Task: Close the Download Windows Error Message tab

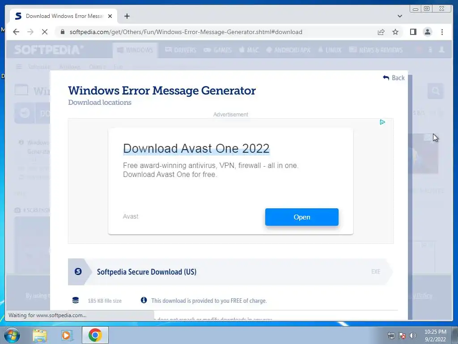Action: click(110, 16)
